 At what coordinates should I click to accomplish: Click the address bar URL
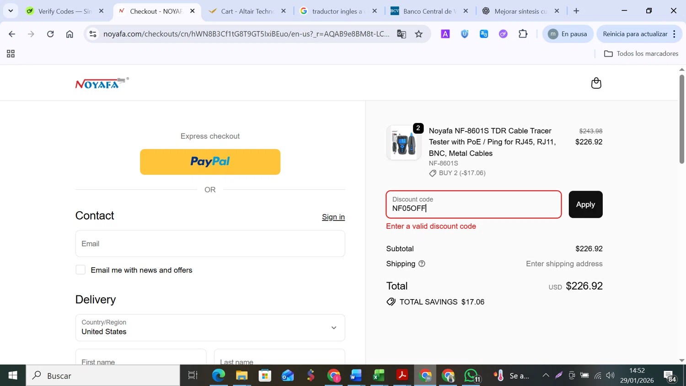pyautogui.click(x=246, y=34)
